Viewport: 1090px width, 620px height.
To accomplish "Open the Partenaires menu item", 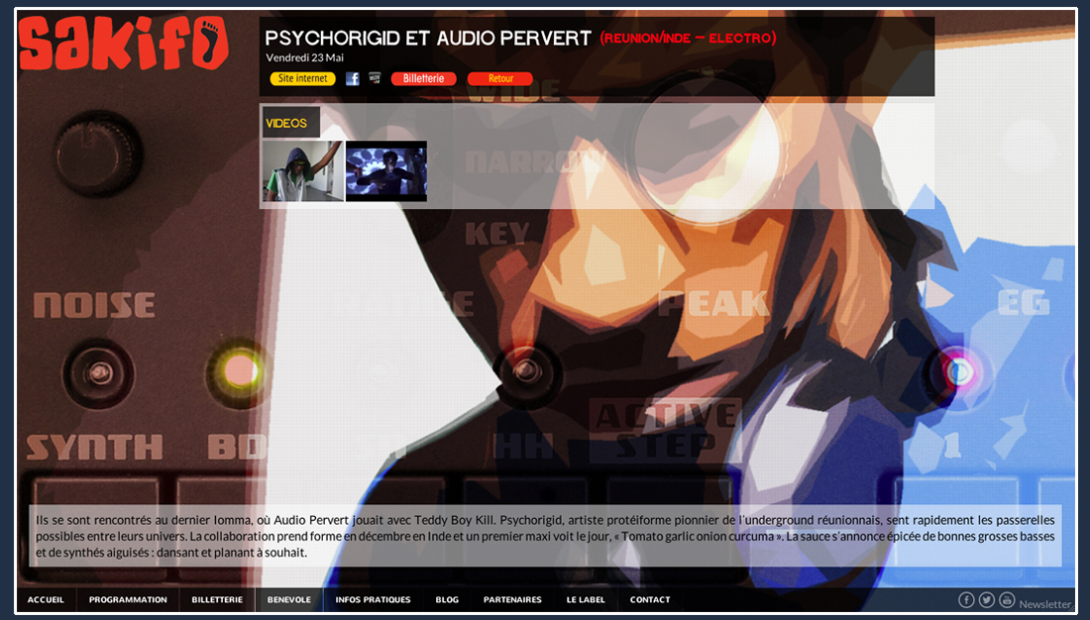I will [512, 599].
